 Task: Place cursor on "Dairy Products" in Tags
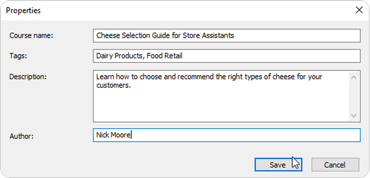tap(120, 56)
